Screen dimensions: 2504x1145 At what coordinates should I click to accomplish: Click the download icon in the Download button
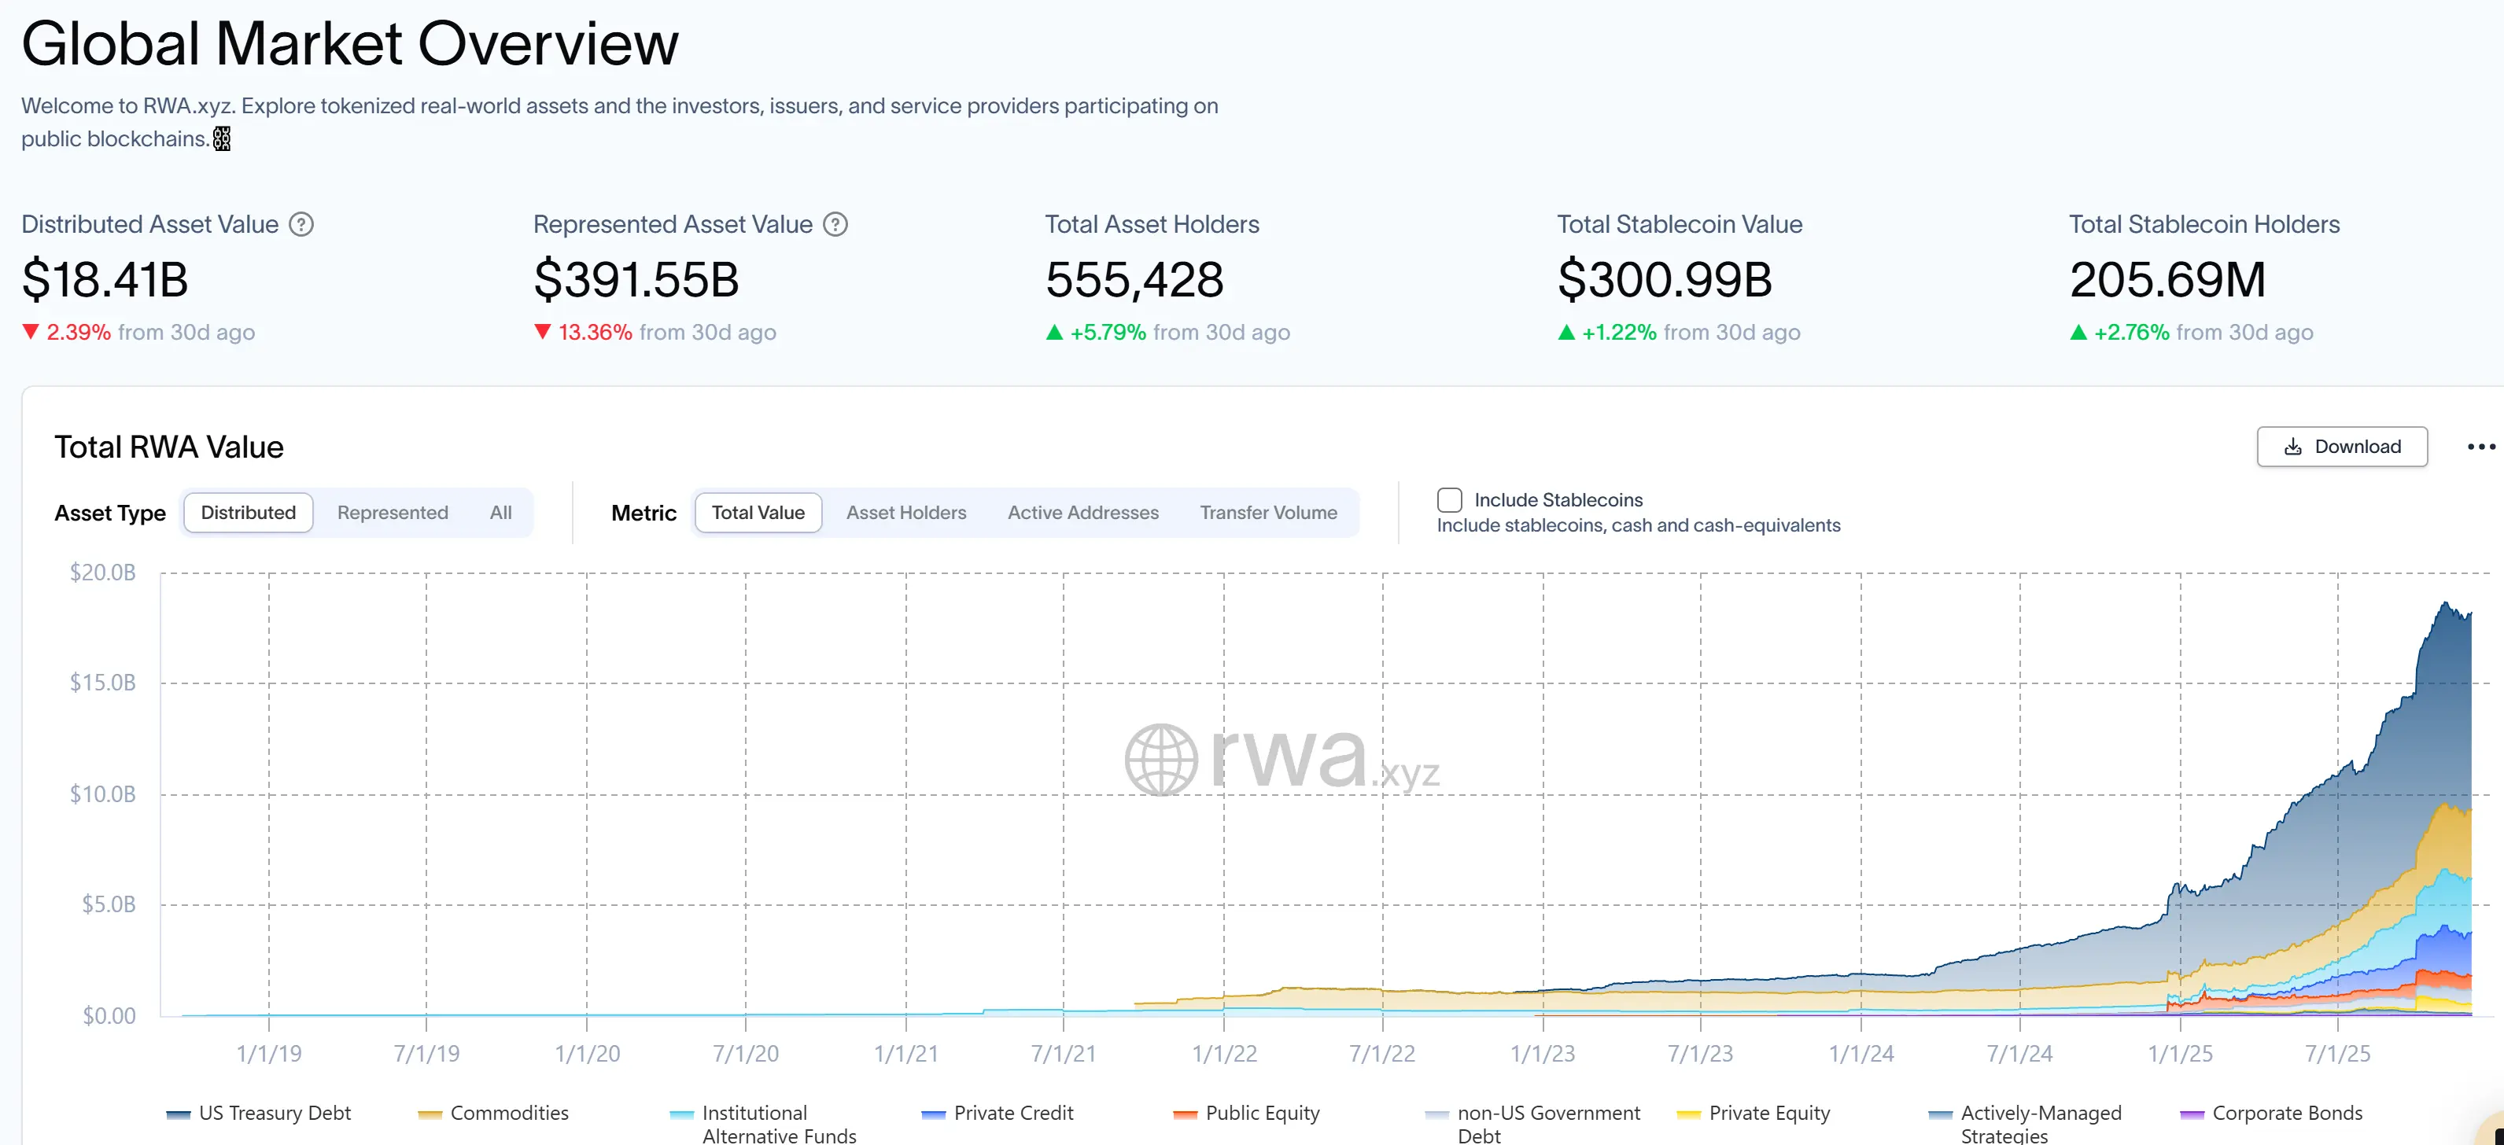click(2292, 446)
